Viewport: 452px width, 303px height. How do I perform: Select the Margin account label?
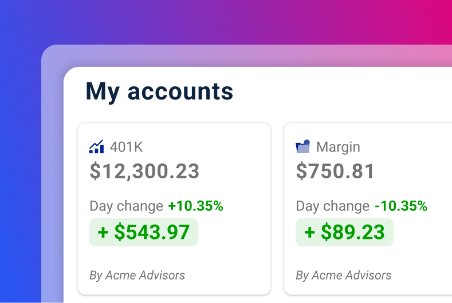pos(338,147)
